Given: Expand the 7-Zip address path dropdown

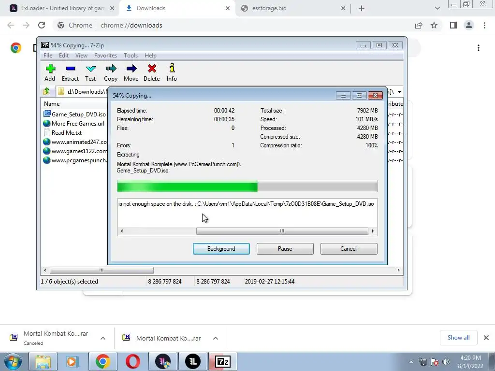Looking at the screenshot, I should 399,92.
